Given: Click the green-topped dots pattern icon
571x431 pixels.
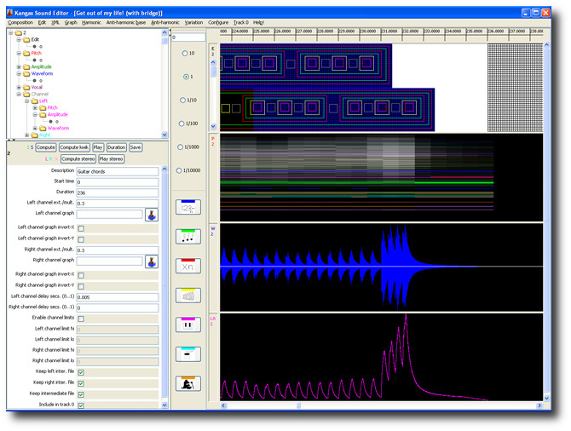Looking at the screenshot, I should 187,236.
